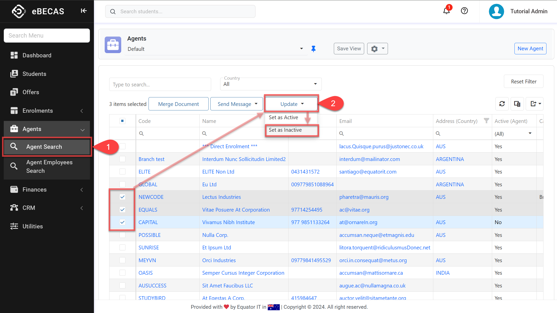
Task: Check the ELITE row checkbox
Action: [x=122, y=172]
